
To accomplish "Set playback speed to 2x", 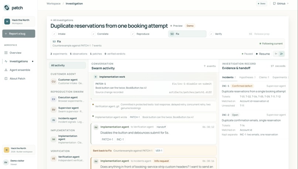I will [281, 54].
